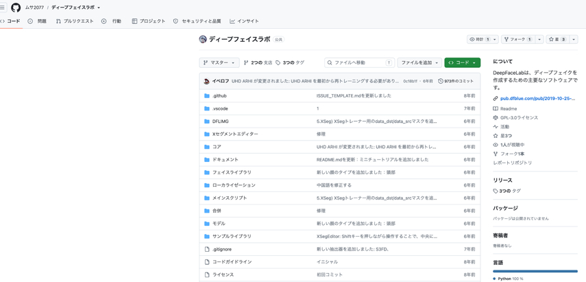The image size is (586, 282).
Task: Click the tag icon beside 3つのタグ
Action: [x=278, y=63]
